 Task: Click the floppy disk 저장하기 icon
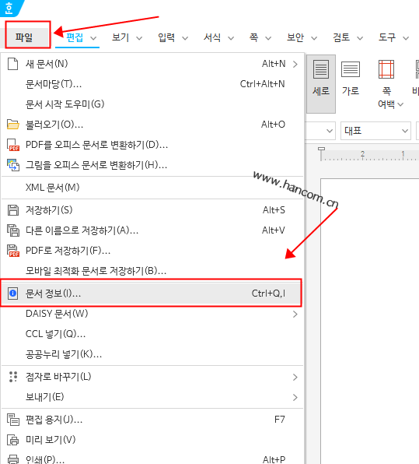[x=13, y=210]
